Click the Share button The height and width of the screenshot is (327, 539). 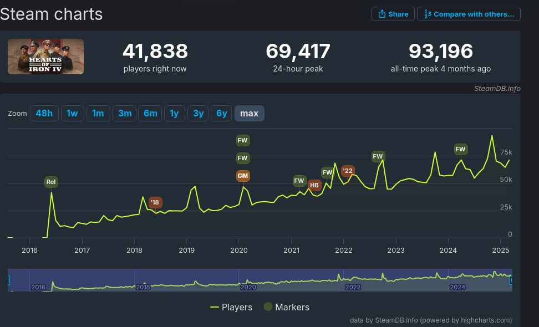393,14
